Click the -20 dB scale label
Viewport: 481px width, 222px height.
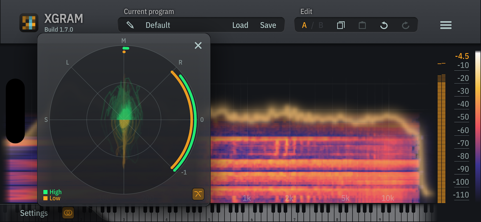tap(463, 78)
